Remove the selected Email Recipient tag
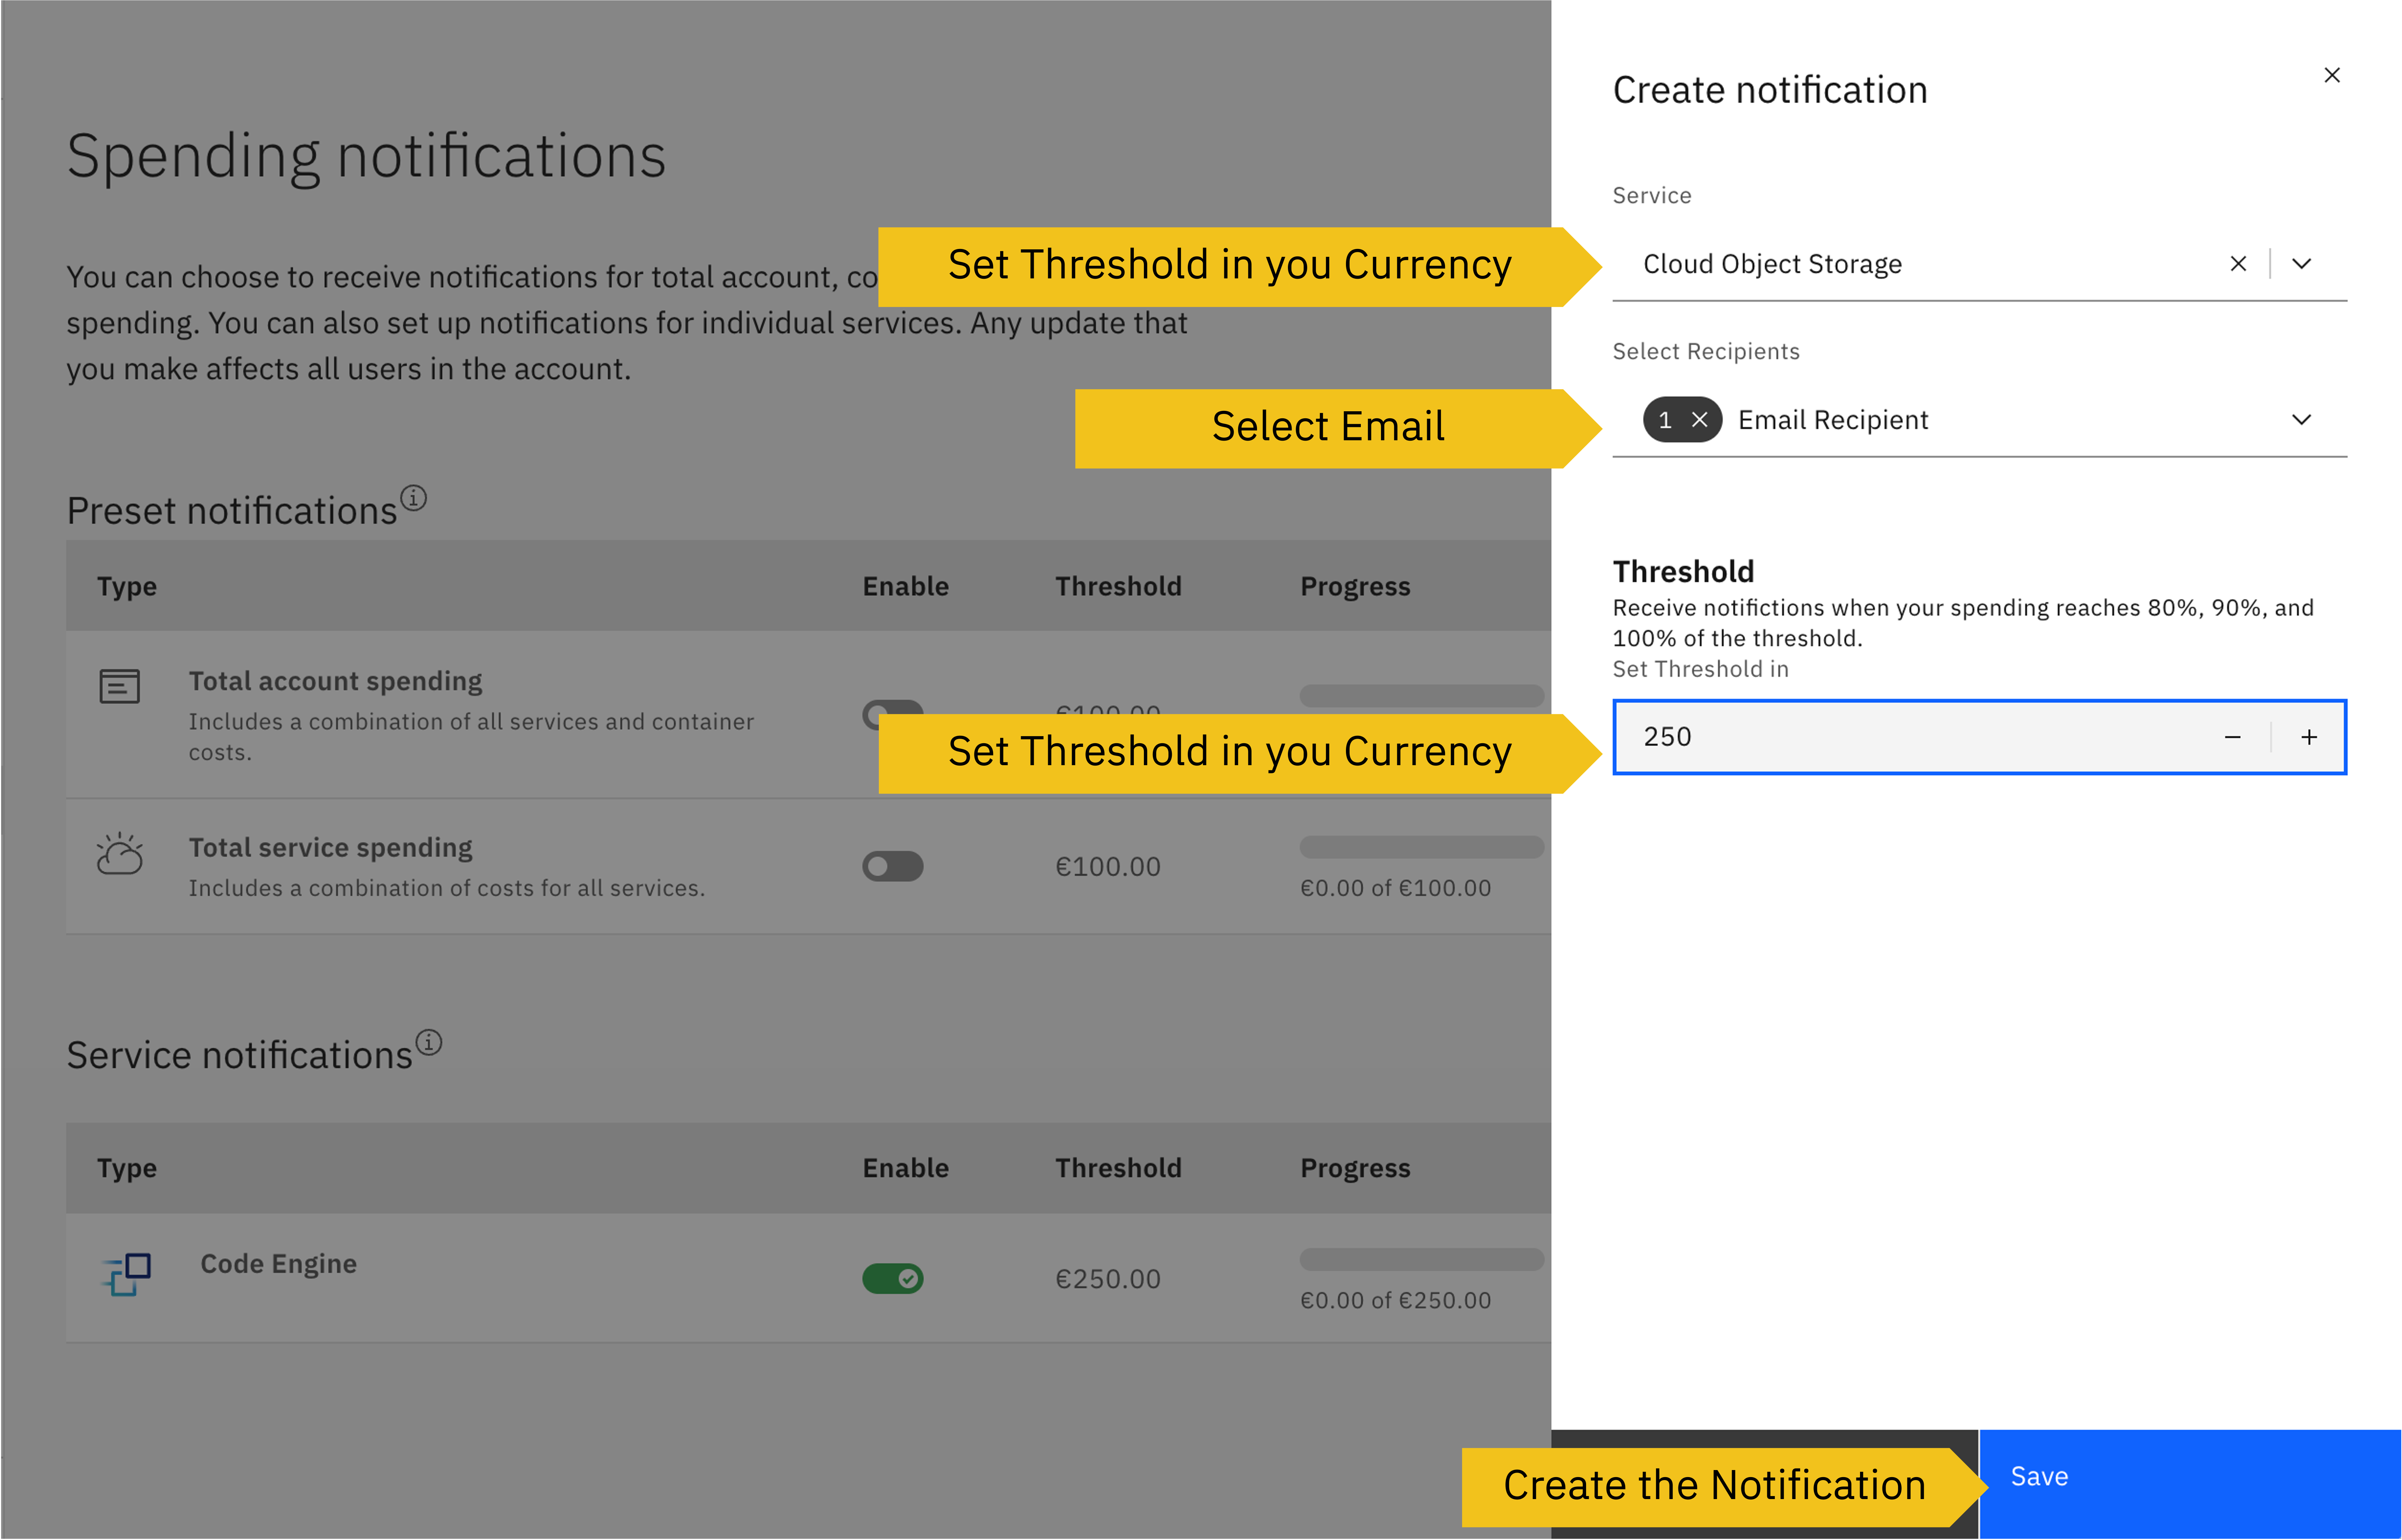 coord(1700,419)
